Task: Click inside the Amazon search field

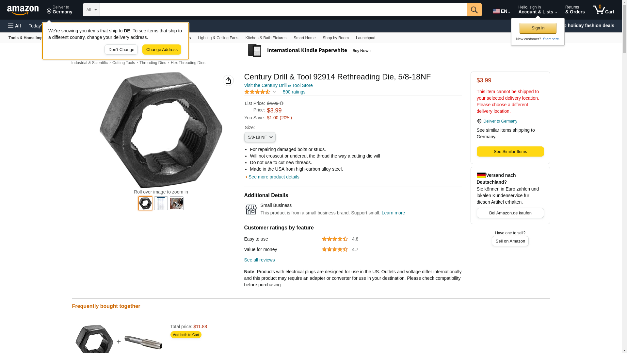Action: pyautogui.click(x=283, y=10)
